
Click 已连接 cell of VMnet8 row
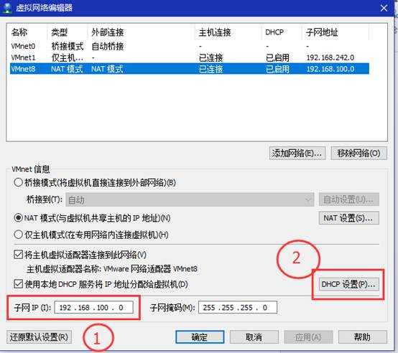(x=210, y=69)
